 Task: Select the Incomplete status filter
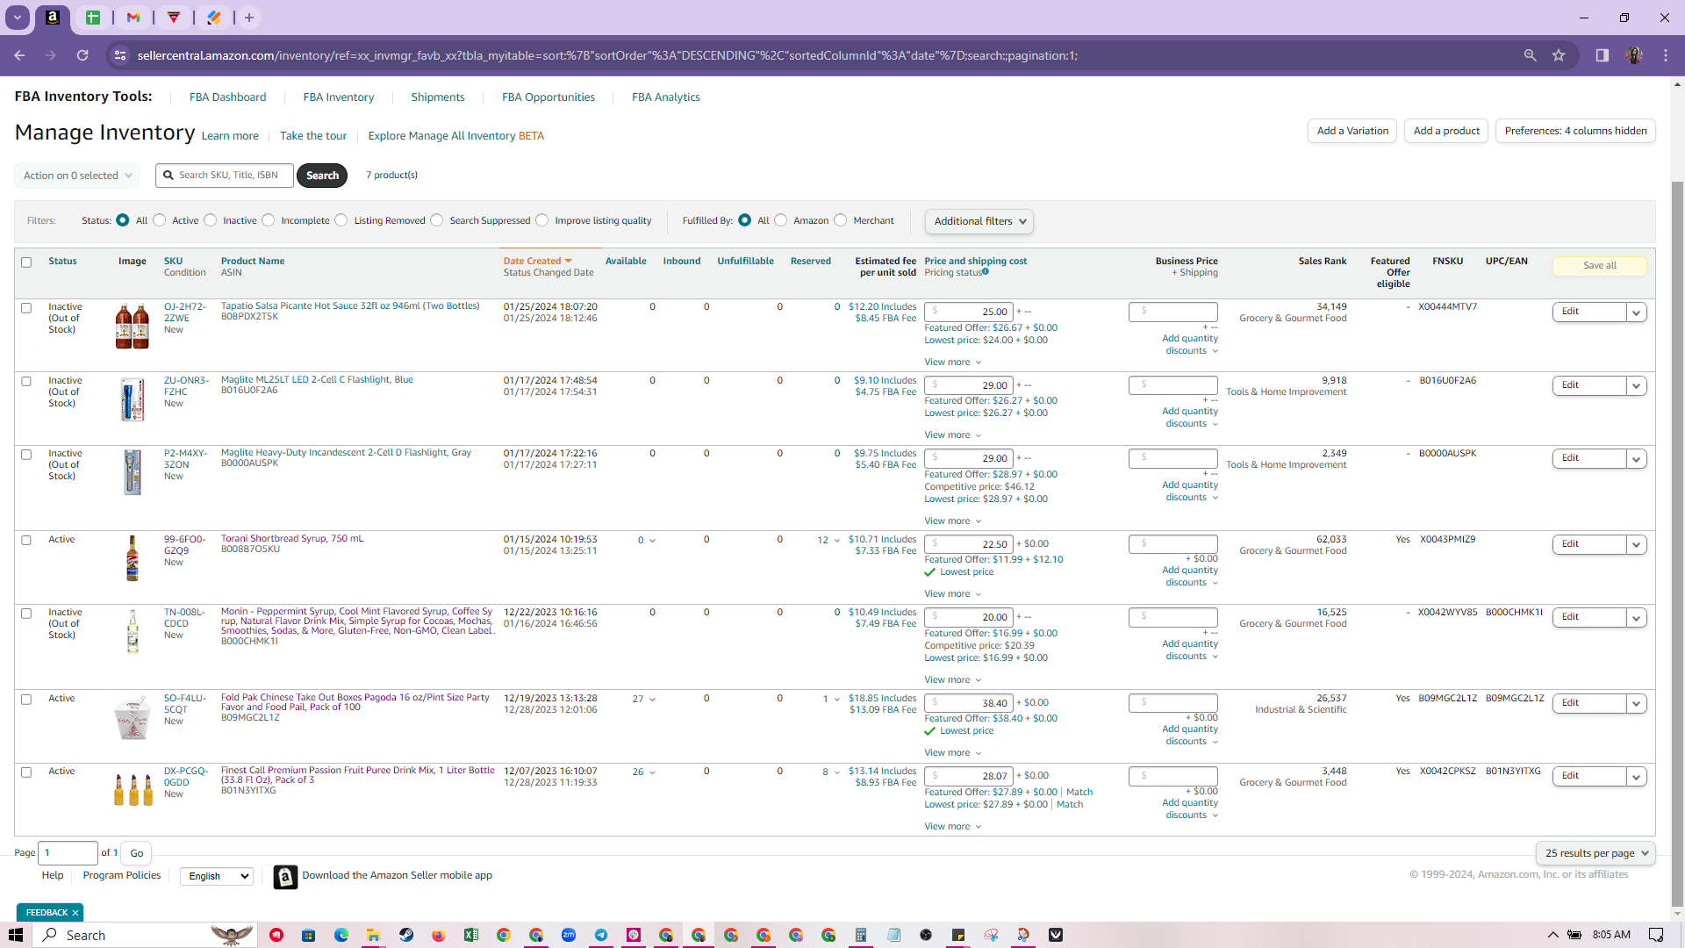click(x=269, y=220)
